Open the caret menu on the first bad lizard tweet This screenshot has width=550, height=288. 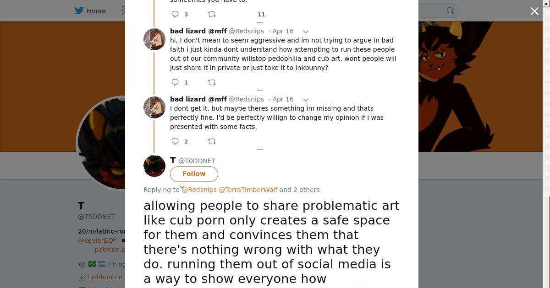tap(306, 32)
